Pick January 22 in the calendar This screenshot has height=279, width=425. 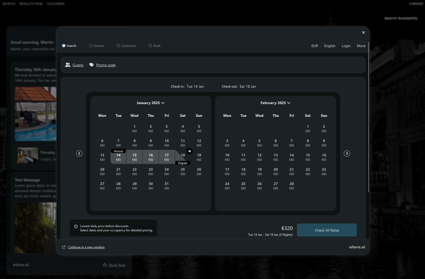(x=134, y=171)
